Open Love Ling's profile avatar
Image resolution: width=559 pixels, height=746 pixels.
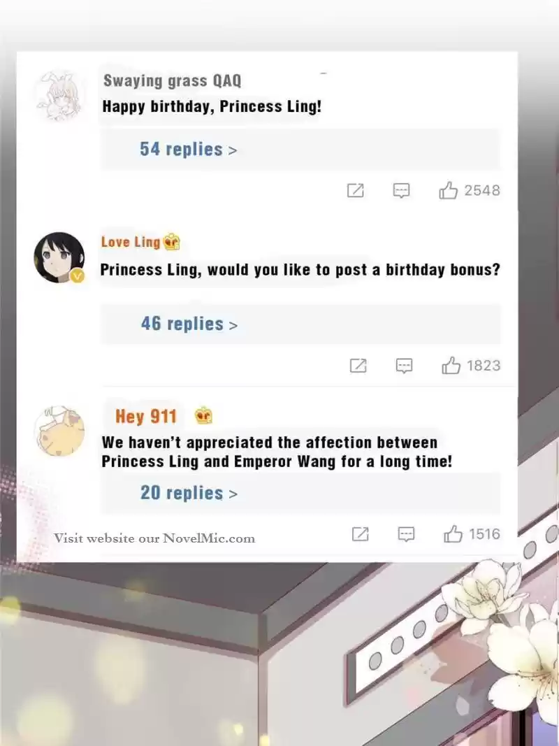tap(59, 257)
